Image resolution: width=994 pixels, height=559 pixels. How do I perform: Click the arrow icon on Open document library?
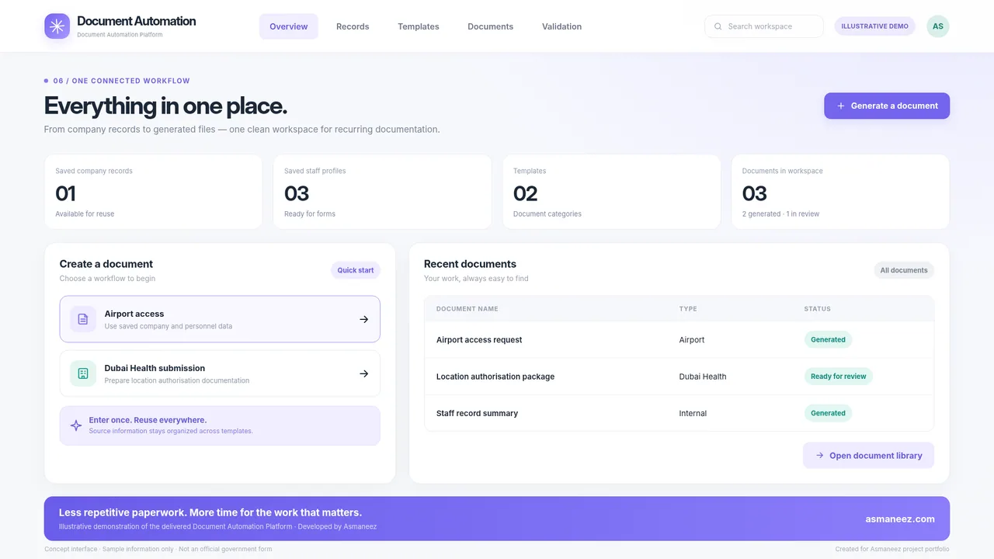(819, 456)
